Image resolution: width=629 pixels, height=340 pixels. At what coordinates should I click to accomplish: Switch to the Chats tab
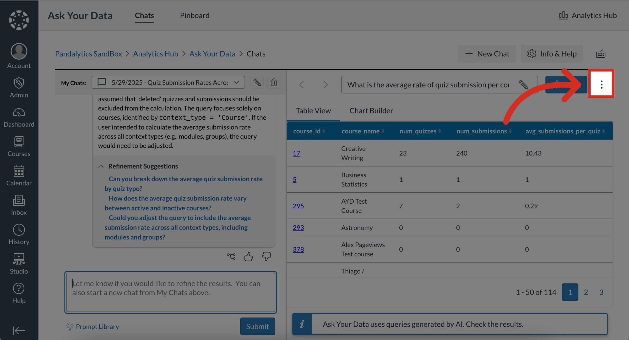tap(144, 15)
